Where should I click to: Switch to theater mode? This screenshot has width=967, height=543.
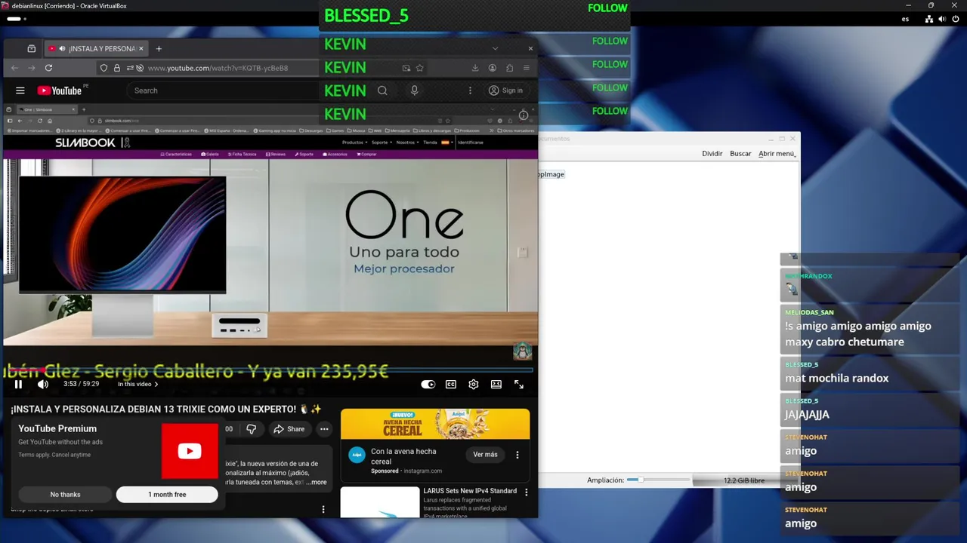pos(496,384)
